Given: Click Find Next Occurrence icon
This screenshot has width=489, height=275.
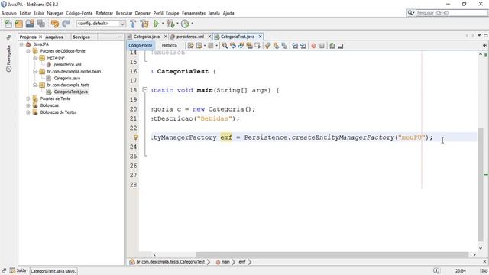Looking at the screenshot, I should (x=241, y=46).
